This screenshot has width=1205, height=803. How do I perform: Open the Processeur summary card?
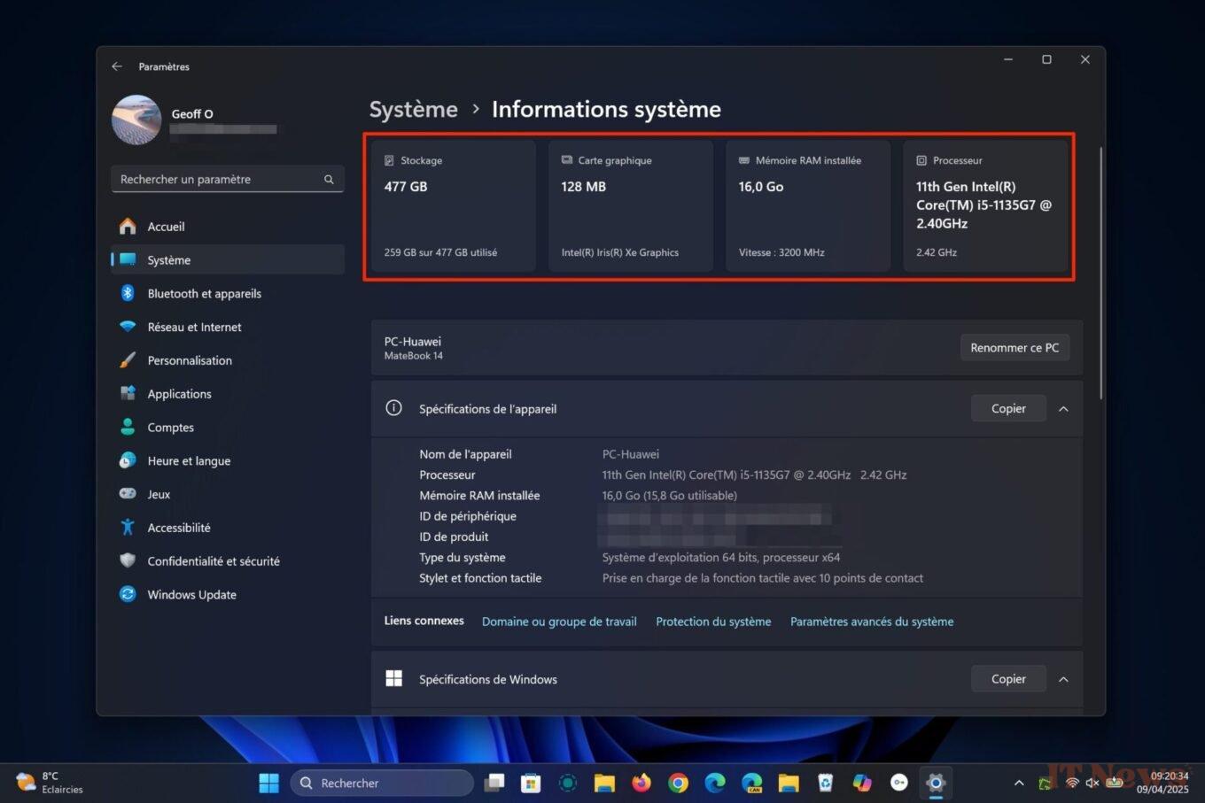tap(985, 205)
